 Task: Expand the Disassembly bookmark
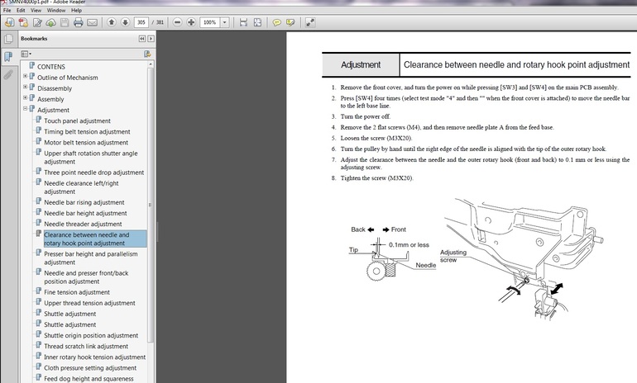(x=25, y=87)
